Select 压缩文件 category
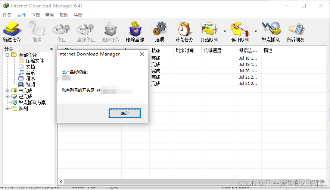Image resolution: width=330 pixels, height=190 pixels. pos(35,61)
